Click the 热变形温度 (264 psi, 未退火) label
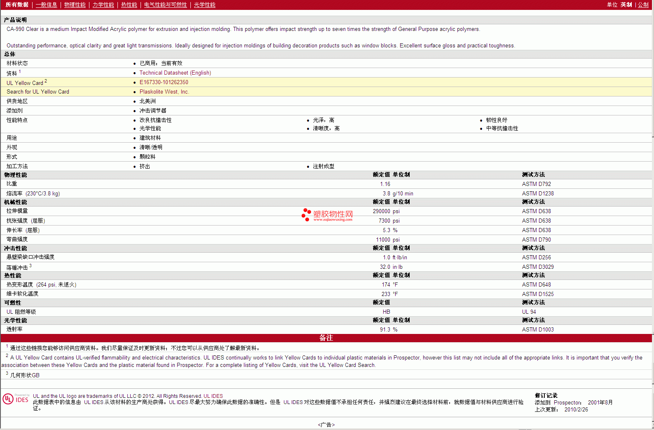Screen dimensions: 654x430 pyautogui.click(x=41, y=284)
